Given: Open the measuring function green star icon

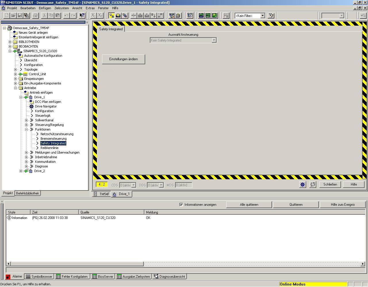Looking at the screenshot, I should (x=214, y=16).
